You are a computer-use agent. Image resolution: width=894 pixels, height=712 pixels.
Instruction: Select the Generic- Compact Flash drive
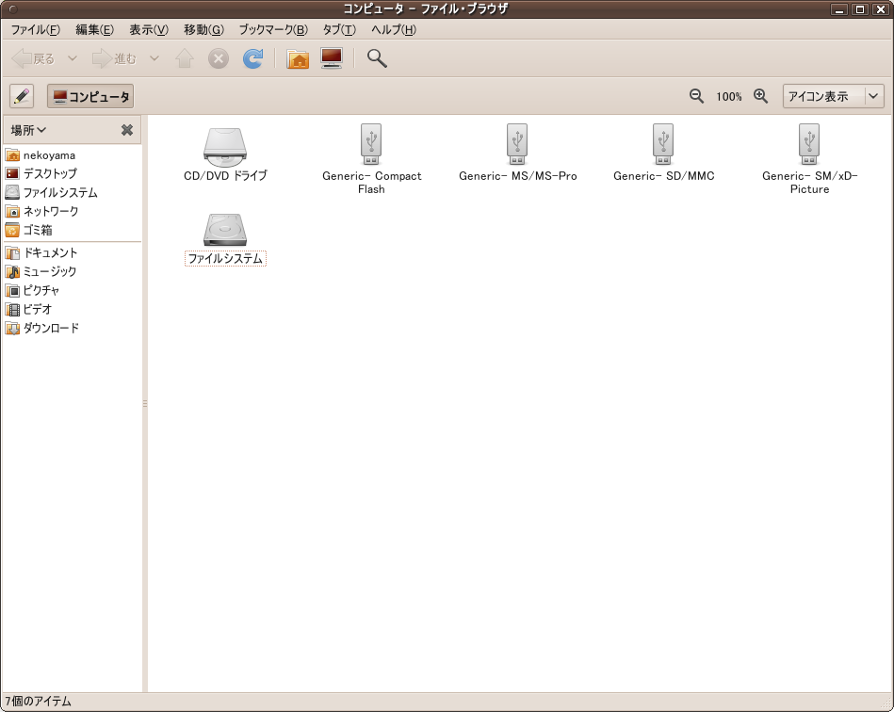[371, 145]
